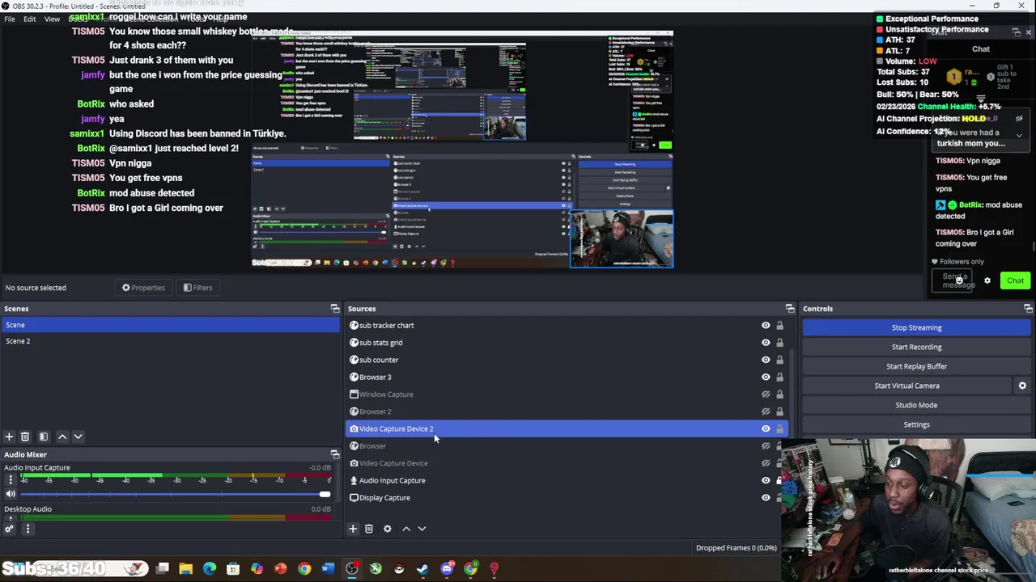Hide the sub tracker chart source

click(x=766, y=326)
